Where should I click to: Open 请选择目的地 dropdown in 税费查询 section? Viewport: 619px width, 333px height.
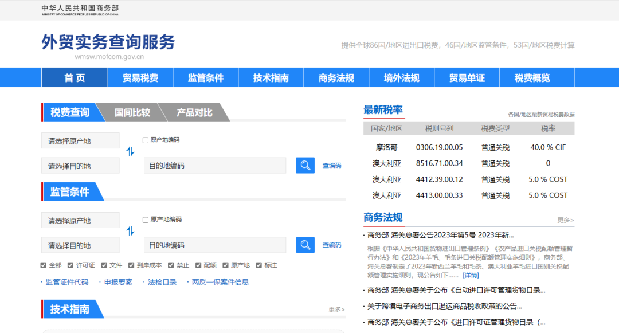(x=80, y=166)
